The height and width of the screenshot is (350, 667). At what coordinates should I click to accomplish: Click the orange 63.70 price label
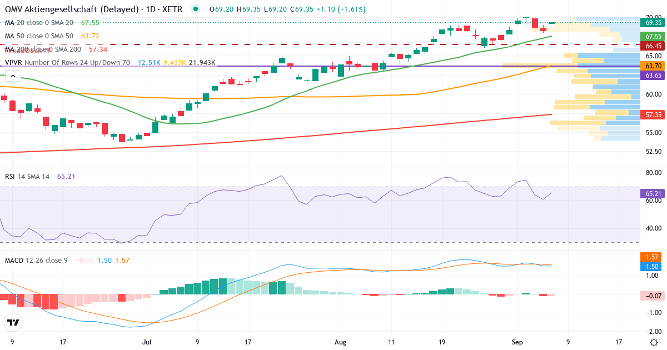point(653,66)
